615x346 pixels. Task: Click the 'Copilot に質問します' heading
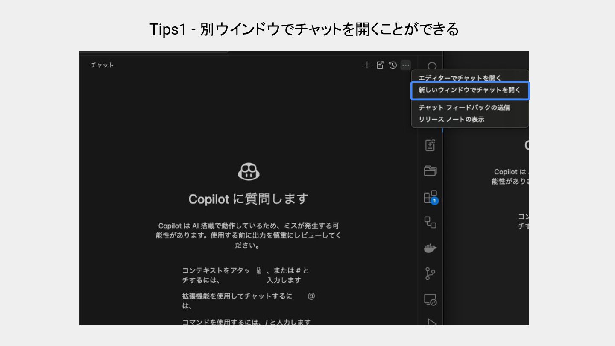pos(249,199)
